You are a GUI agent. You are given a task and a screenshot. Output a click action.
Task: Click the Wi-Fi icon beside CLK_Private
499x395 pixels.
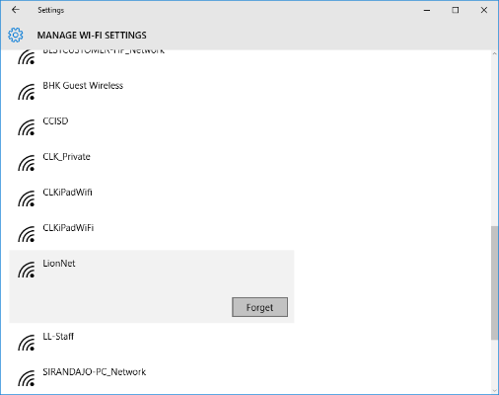click(x=27, y=163)
